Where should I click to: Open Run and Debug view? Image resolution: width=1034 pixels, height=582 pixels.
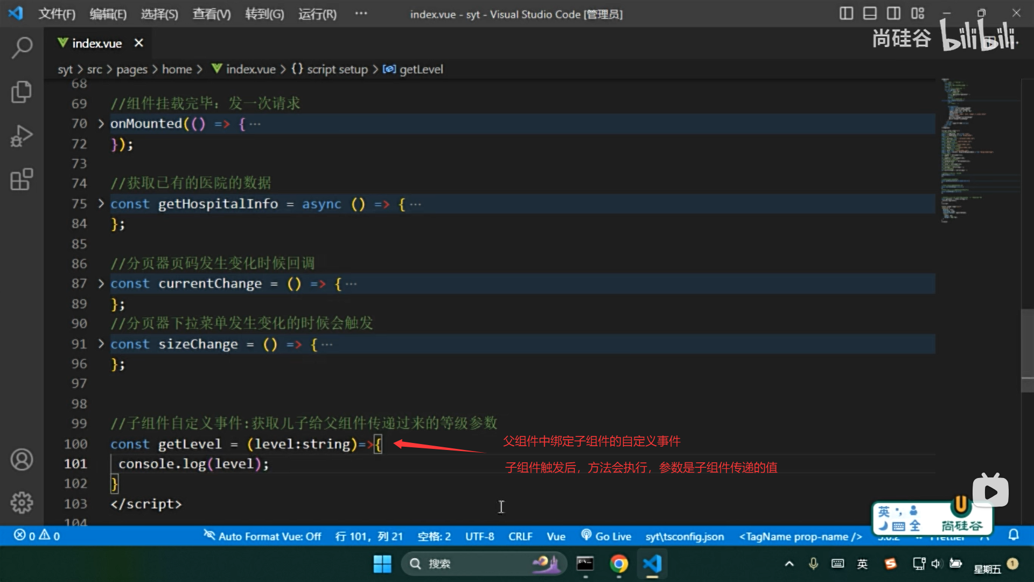pyautogui.click(x=22, y=136)
